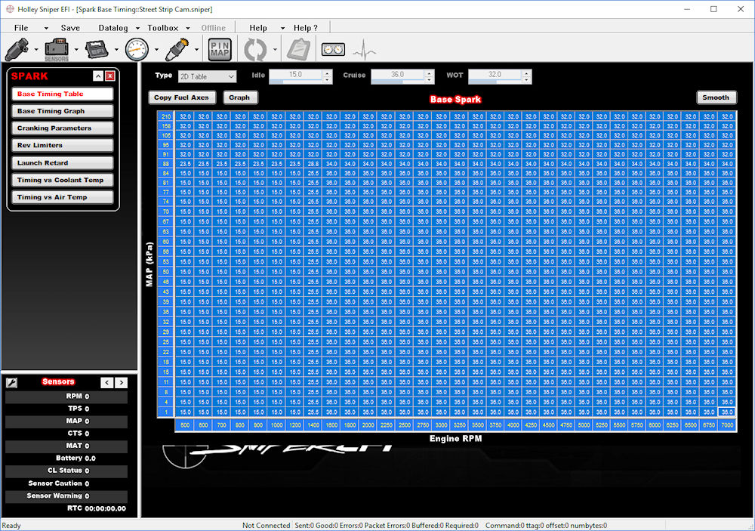The width and height of the screenshot is (755, 531).
Task: Expand the arrow after the first Help
Action: click(282, 29)
